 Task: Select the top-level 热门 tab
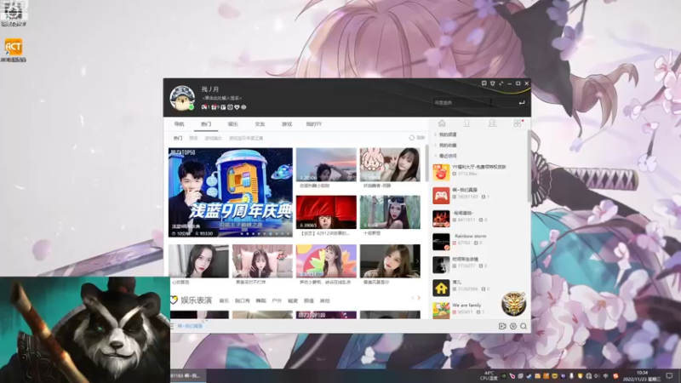[x=206, y=124]
